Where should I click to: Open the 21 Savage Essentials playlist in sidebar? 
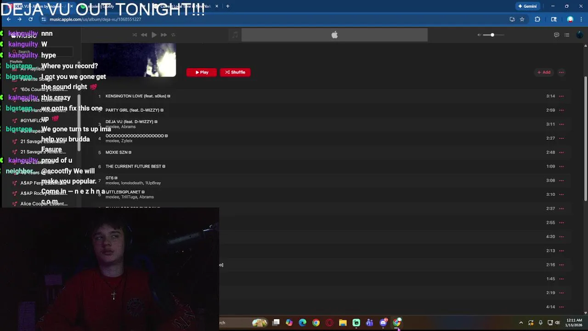click(43, 142)
